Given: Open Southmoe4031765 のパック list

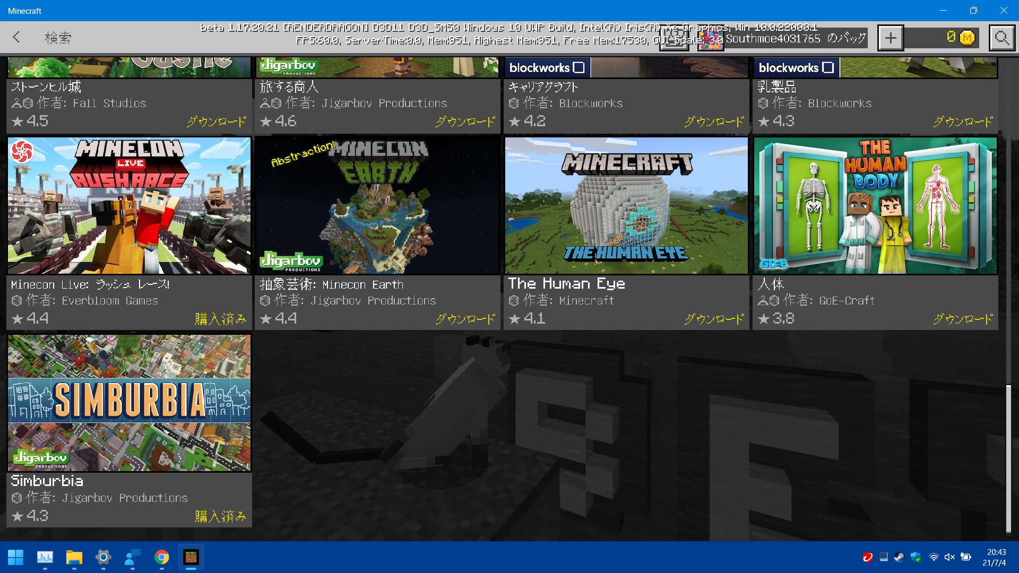Looking at the screenshot, I should [x=796, y=38].
